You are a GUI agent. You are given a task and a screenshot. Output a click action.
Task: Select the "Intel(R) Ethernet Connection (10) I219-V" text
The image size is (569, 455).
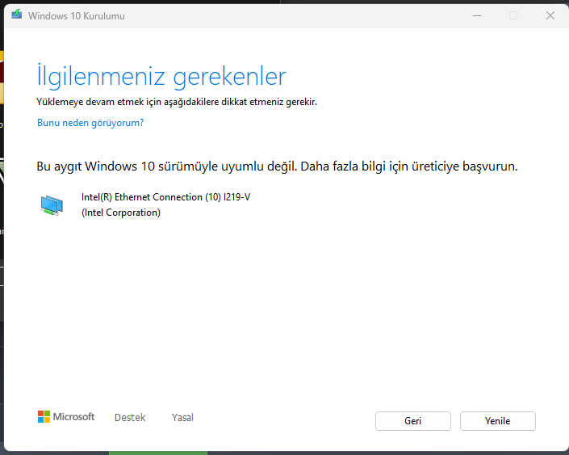point(165,197)
